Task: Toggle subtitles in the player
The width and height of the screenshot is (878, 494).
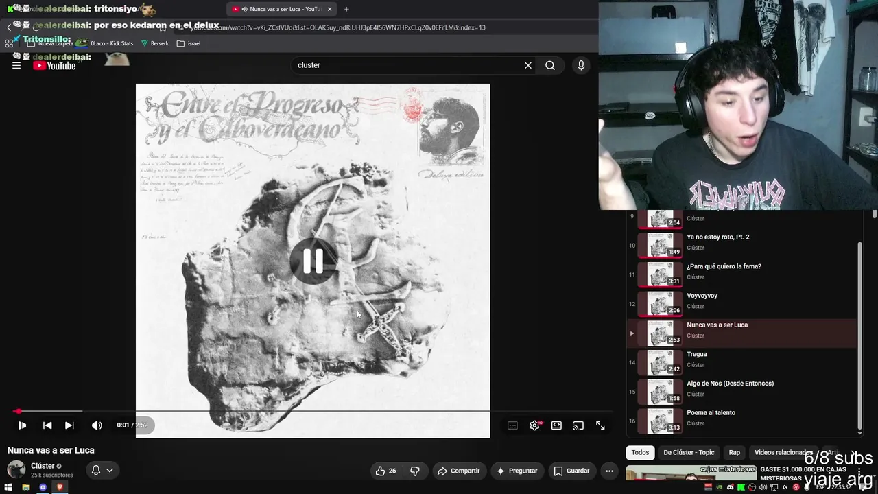Action: point(512,425)
